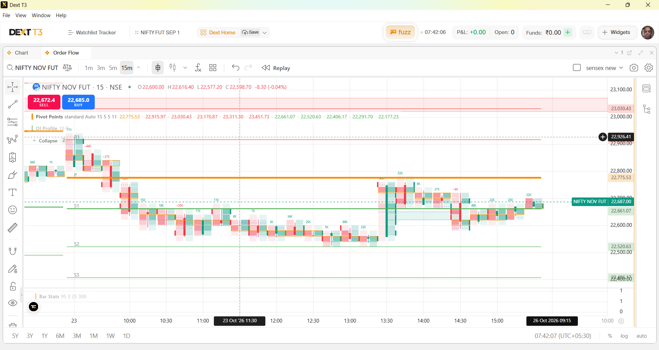659x350 pixels.
Task: Undo the last chart action
Action: coord(235,68)
